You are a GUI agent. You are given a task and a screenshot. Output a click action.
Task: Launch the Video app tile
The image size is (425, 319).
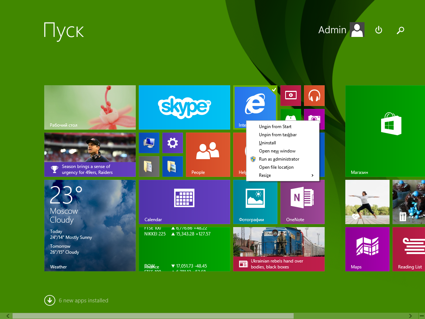click(x=291, y=96)
